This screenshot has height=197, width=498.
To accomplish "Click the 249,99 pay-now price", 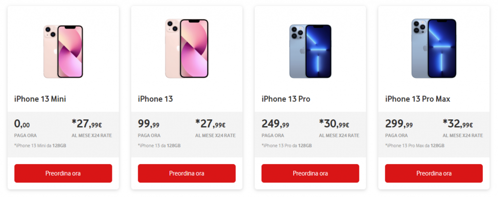I will point(275,124).
